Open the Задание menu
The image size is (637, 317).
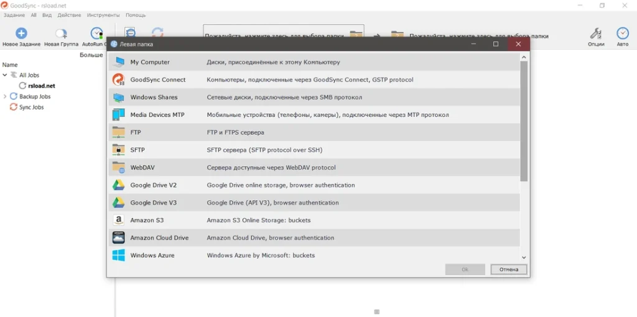pos(14,15)
